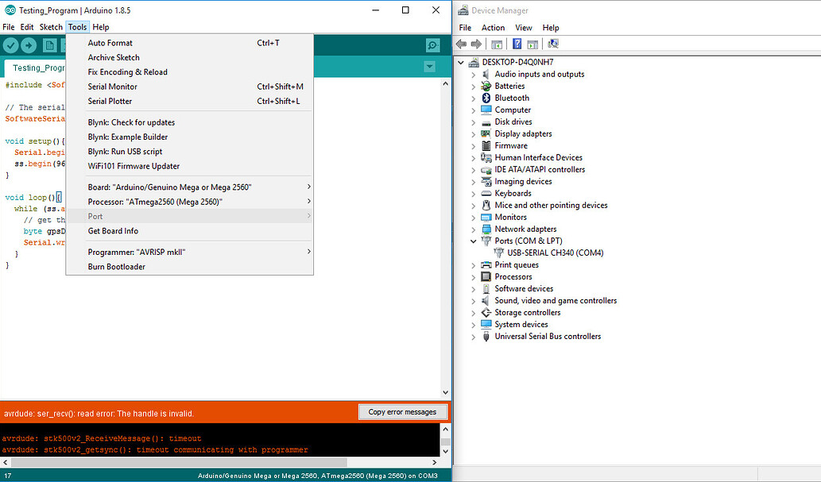The image size is (821, 482).
Task: Open the Serial Monitor magnifier icon
Action: 432,45
